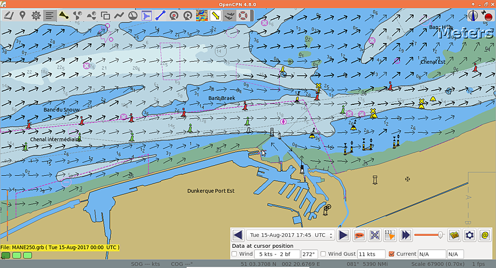Image resolution: width=496 pixels, height=268 pixels.
Task: Toggle chart text display lines icon
Action: [50, 15]
